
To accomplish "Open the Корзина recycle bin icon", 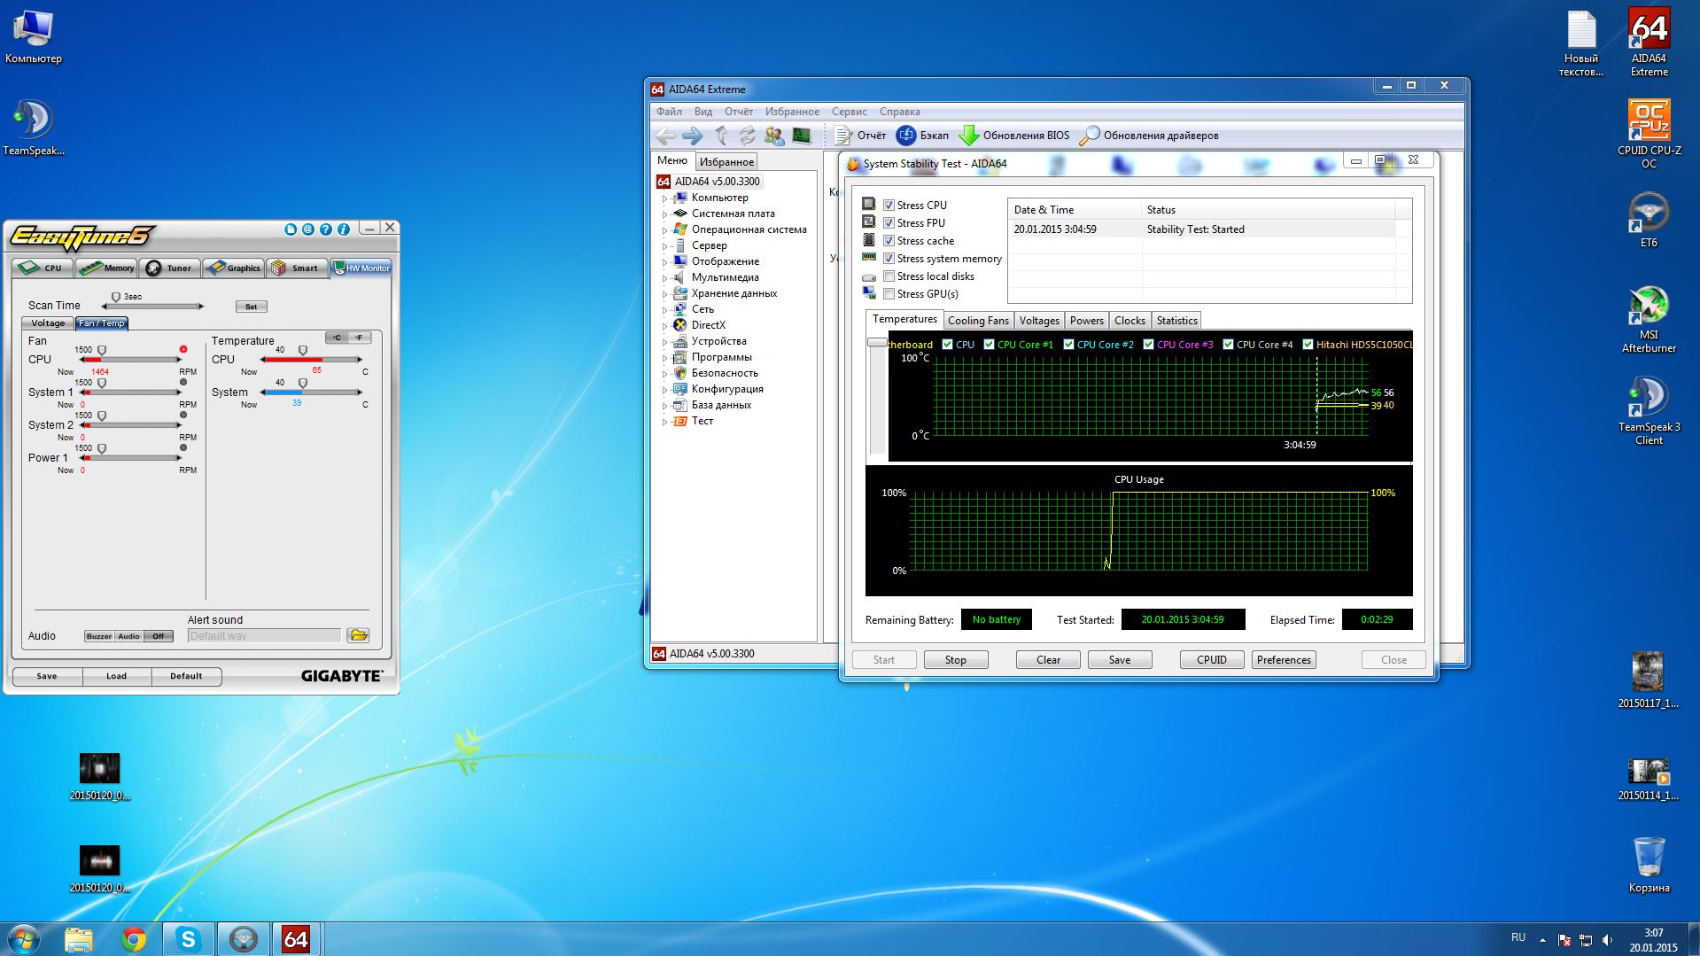I will [x=1649, y=865].
